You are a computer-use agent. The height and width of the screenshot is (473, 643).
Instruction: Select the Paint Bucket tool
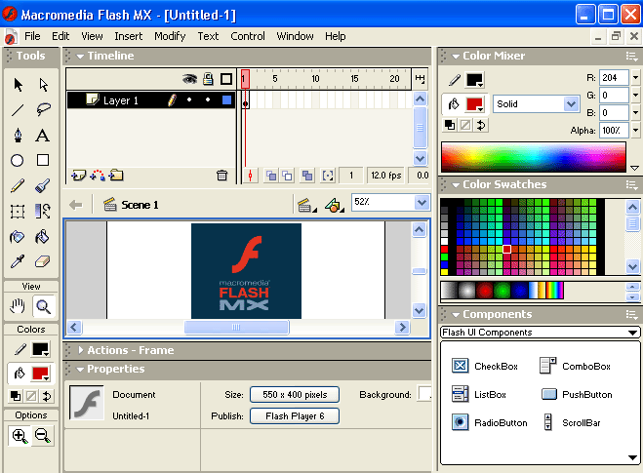point(43,237)
